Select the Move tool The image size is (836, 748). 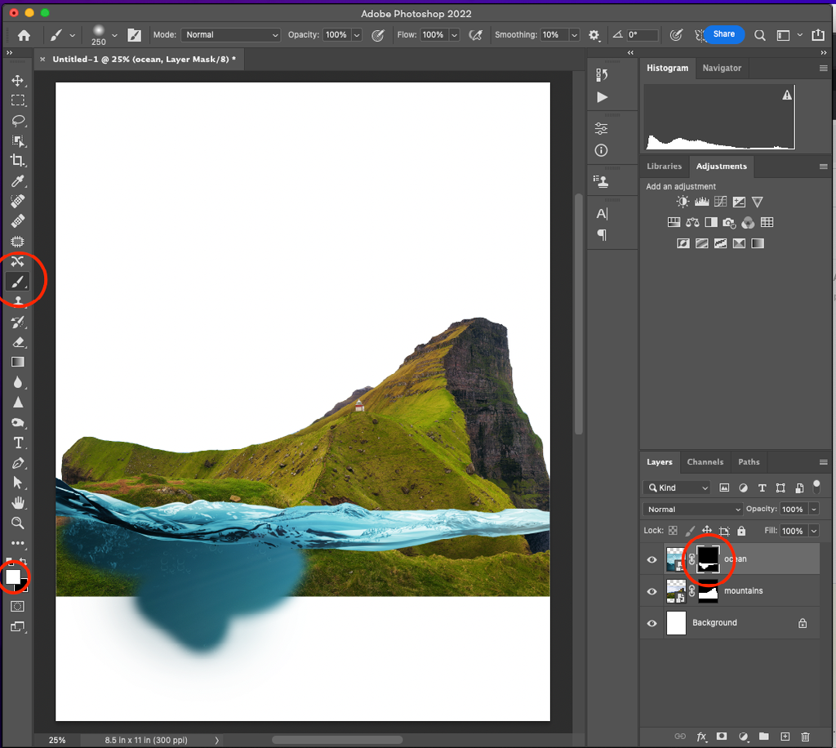pos(17,81)
